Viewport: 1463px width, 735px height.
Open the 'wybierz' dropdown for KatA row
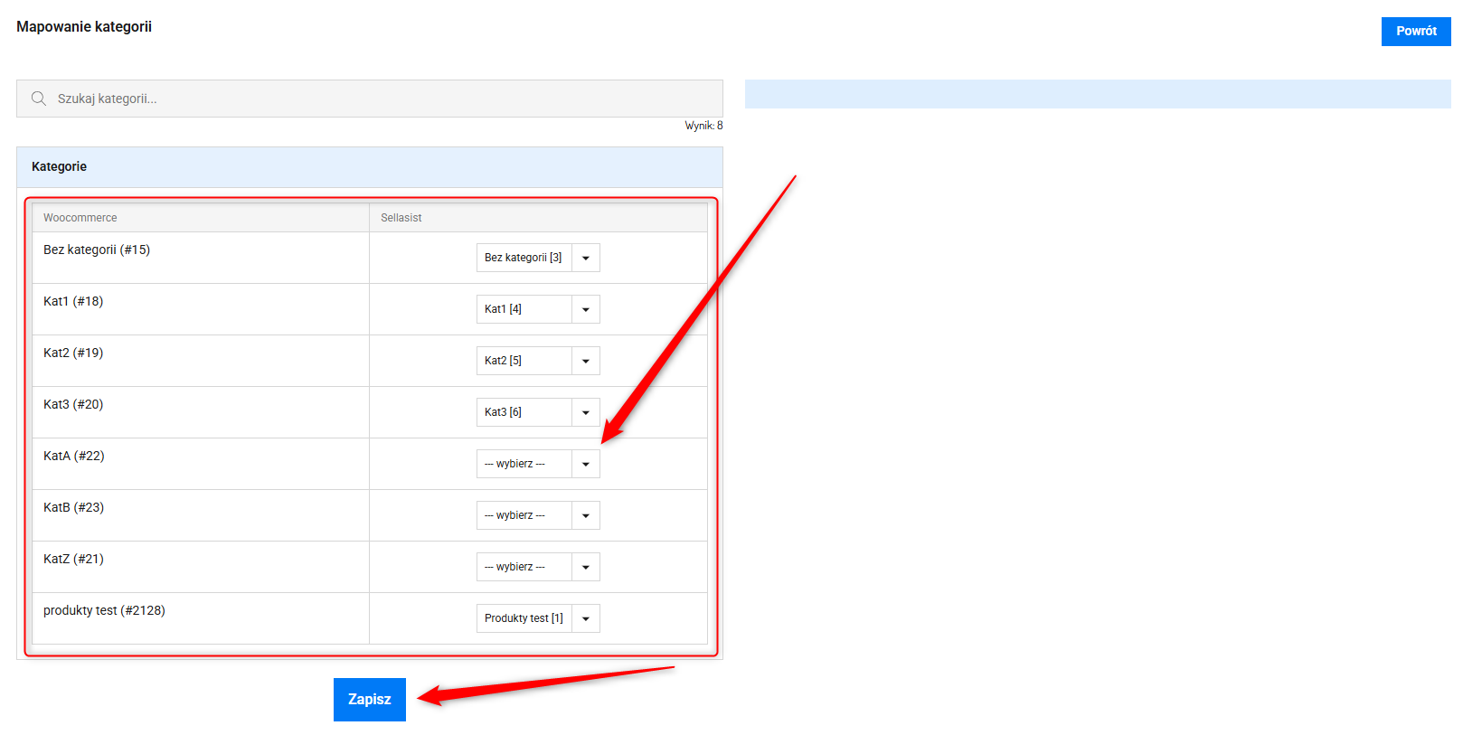538,464
